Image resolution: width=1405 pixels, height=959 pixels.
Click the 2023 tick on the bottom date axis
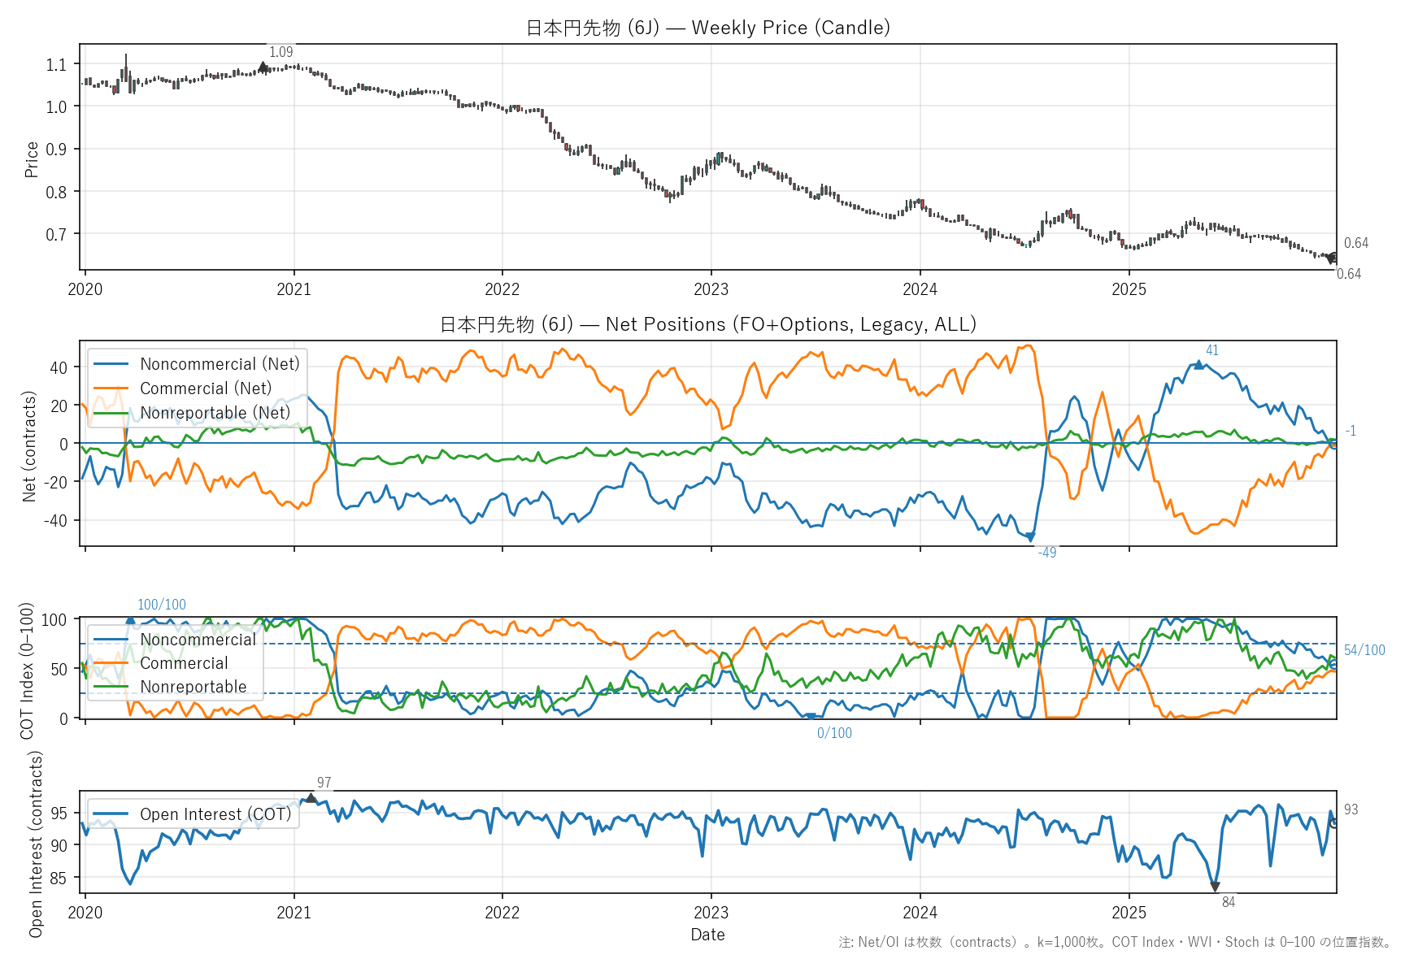tap(711, 912)
